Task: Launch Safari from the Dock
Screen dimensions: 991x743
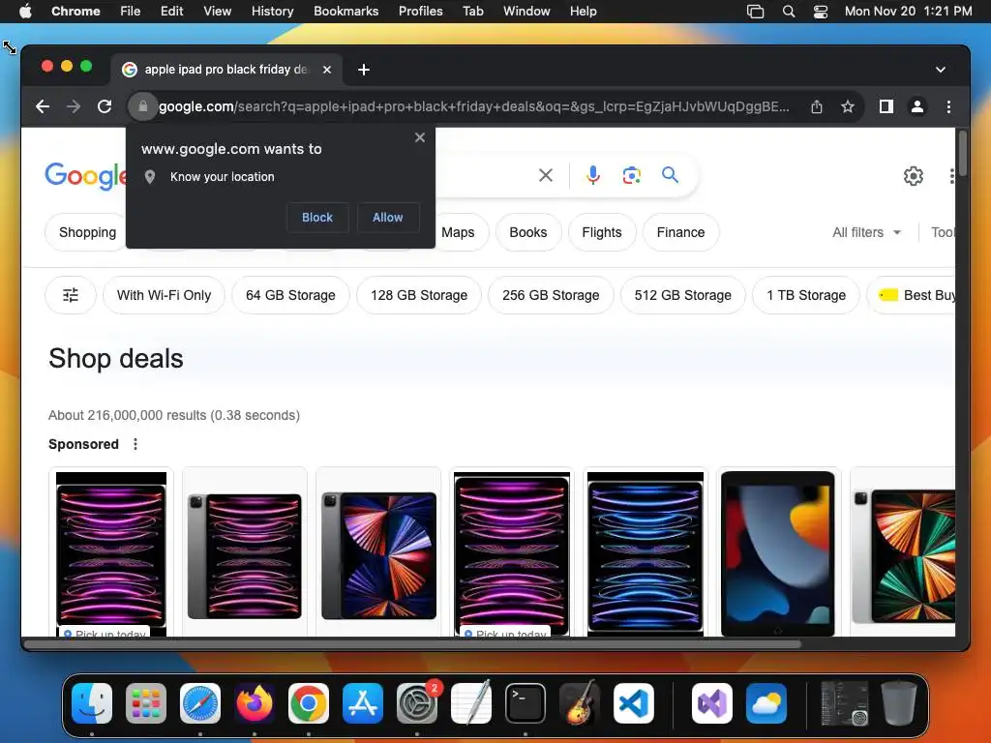Action: (200, 703)
